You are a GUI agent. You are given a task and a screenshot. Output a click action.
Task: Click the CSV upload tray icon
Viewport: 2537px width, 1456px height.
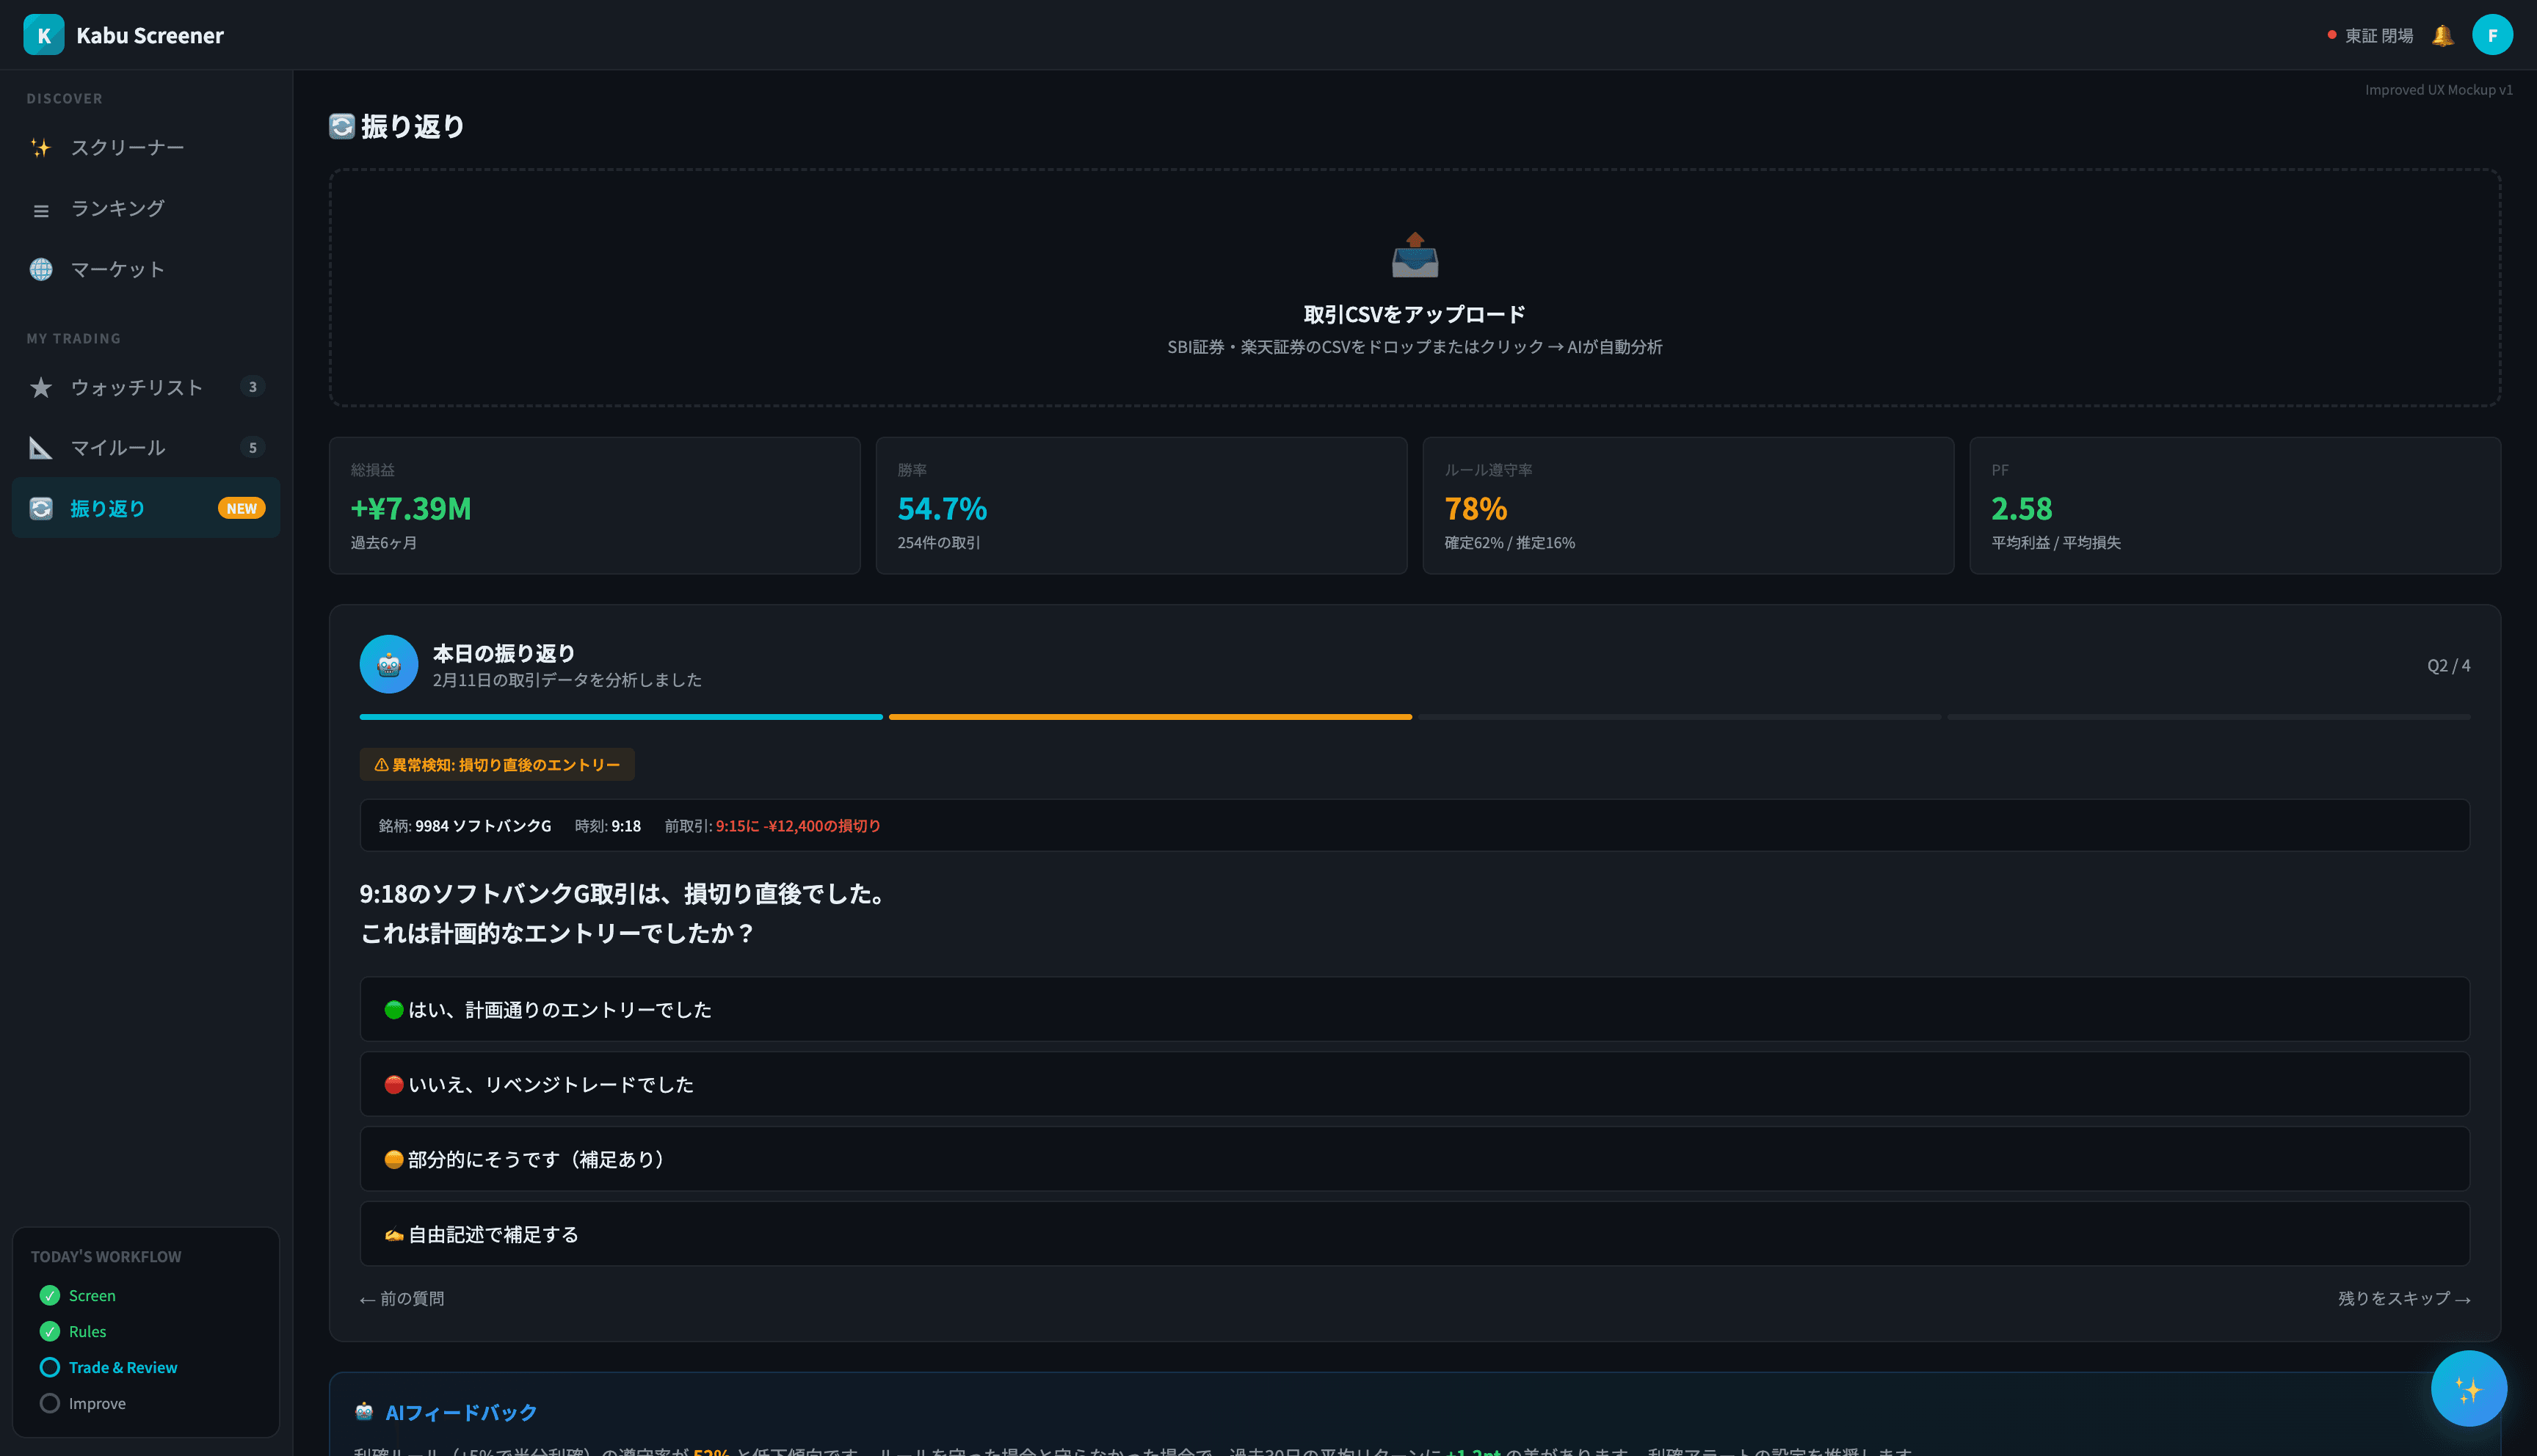tap(1414, 255)
